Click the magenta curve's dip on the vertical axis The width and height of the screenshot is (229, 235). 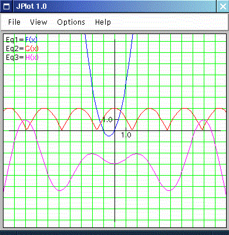tap(114, 164)
